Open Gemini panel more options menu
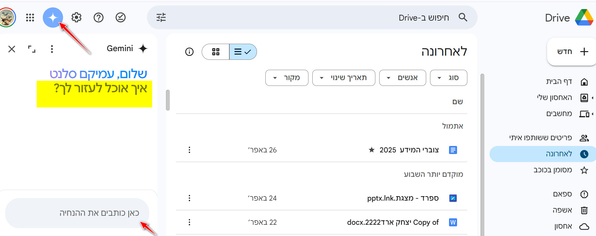 52,49
